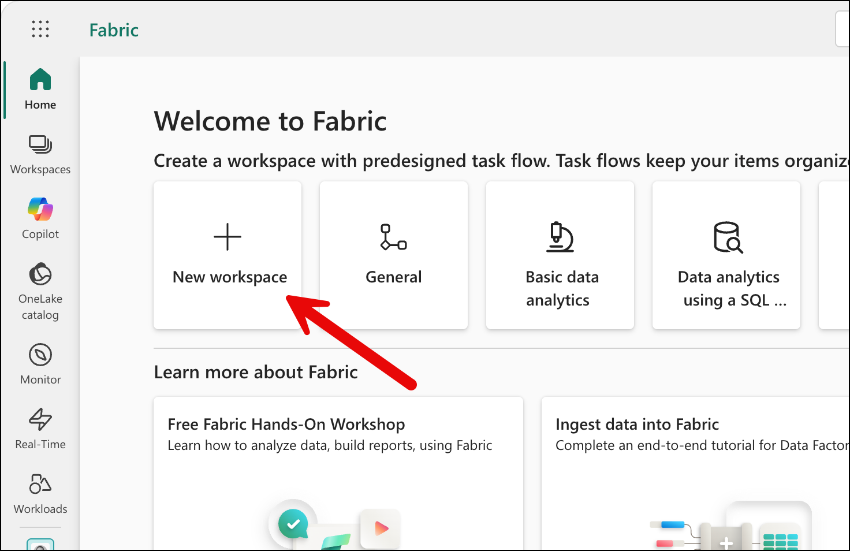
Task: Open Workloads from the sidebar
Action: 40,493
